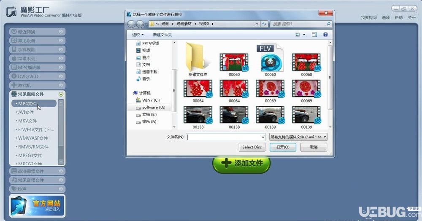Click the 文件名 input field
Screen dimensions: 422x221
click(224, 137)
